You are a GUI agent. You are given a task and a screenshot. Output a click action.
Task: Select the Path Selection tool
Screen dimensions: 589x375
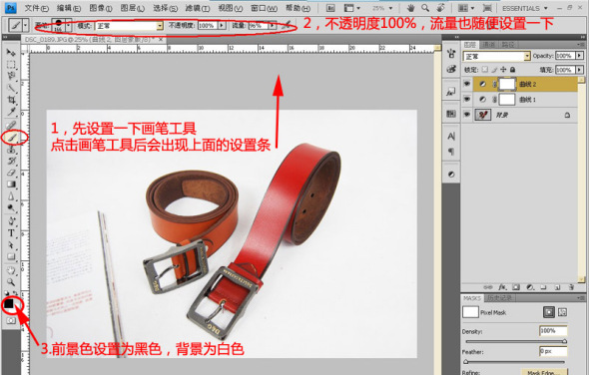[11, 245]
